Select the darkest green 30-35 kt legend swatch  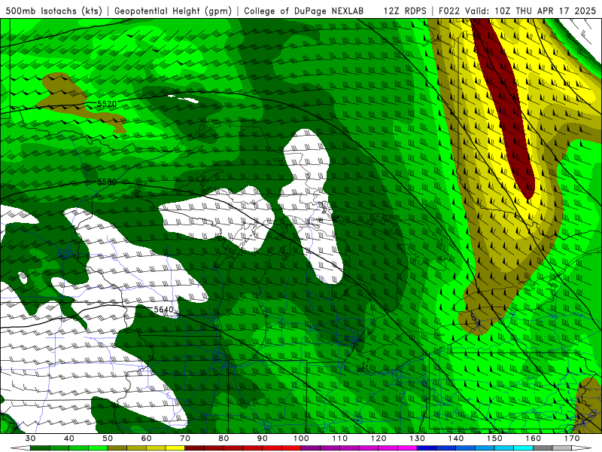click(x=40, y=448)
